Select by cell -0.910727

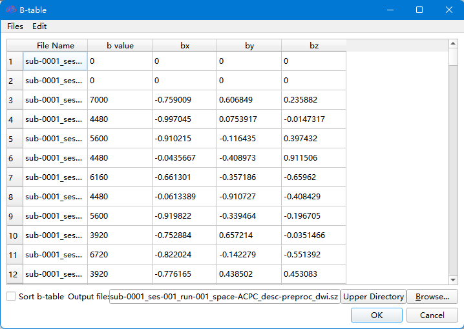tap(249, 197)
